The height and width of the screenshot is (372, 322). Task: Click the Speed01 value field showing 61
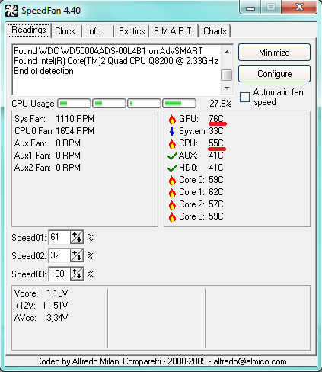coord(59,237)
